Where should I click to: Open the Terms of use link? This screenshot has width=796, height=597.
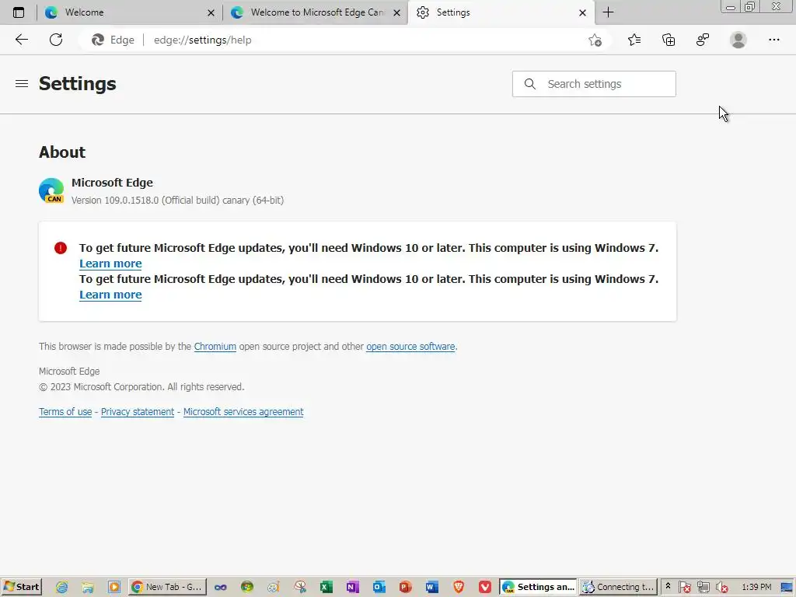pyautogui.click(x=65, y=412)
